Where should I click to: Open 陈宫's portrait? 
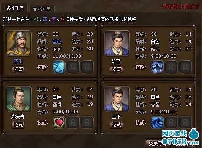point(117,43)
